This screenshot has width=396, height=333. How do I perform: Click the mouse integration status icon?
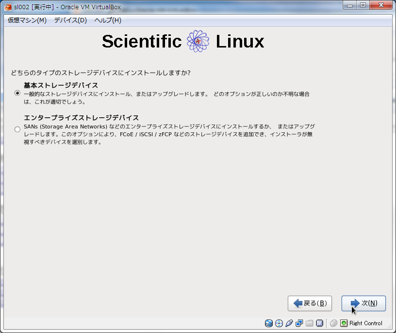[x=333, y=323]
